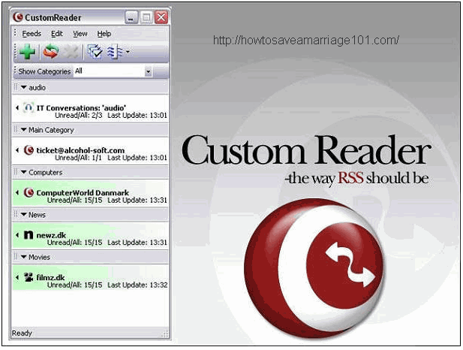
Task: Collapse the Main Category group
Action: [24, 130]
